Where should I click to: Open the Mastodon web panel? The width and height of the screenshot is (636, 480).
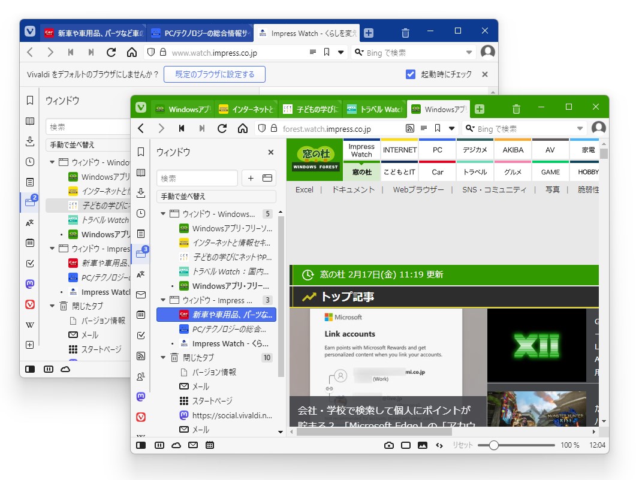pos(141,396)
